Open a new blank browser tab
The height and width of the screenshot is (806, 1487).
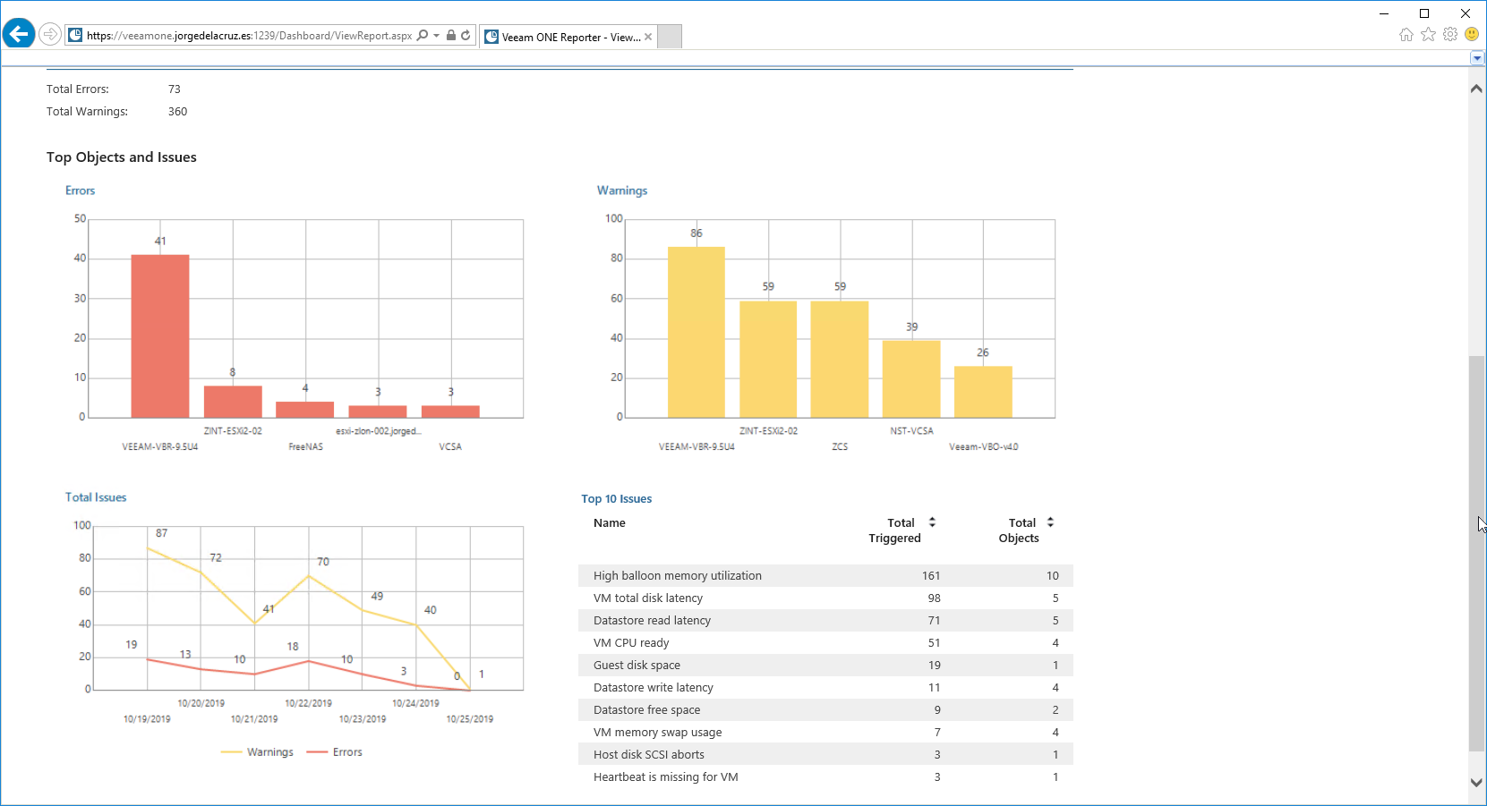point(670,37)
